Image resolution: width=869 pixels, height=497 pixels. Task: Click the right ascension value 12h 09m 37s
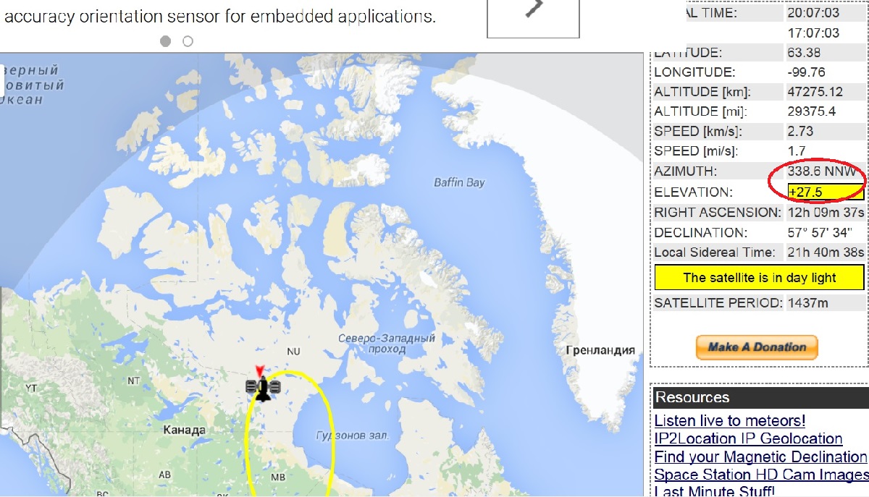pyautogui.click(x=826, y=213)
